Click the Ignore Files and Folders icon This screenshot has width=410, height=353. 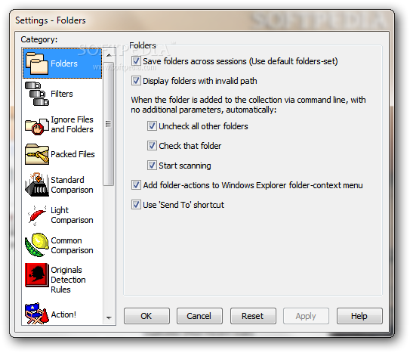[x=36, y=126]
